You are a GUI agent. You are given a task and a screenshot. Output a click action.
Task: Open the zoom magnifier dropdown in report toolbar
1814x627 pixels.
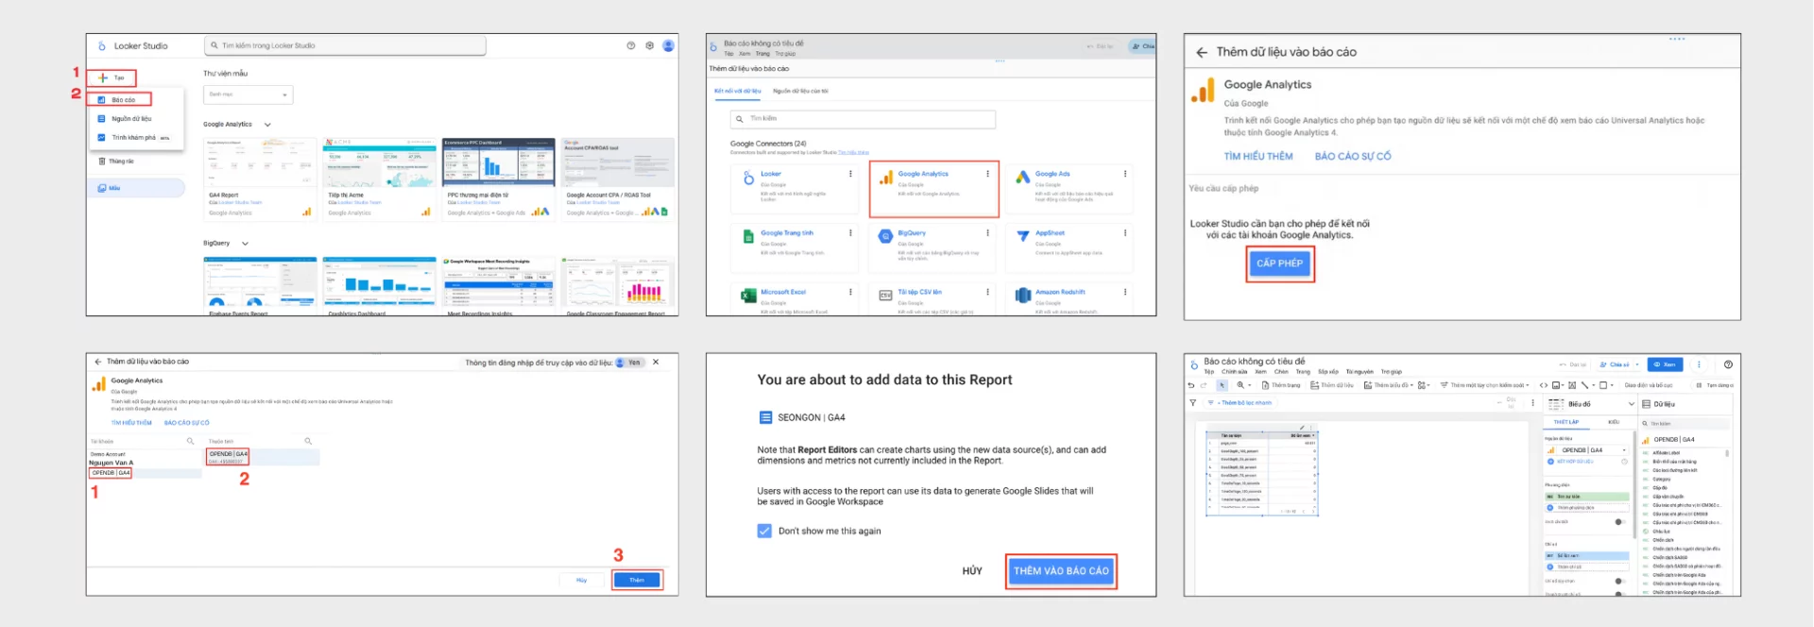pyautogui.click(x=1243, y=385)
